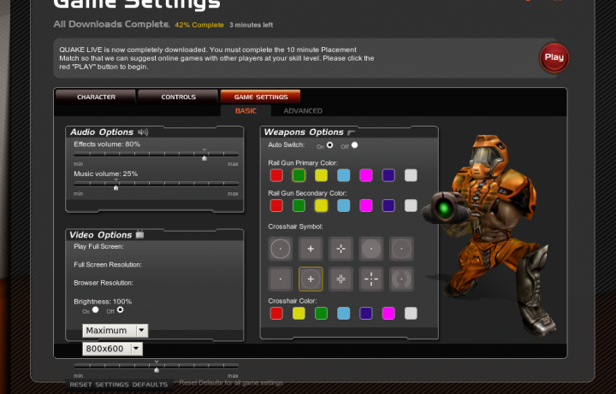The image size is (616, 394).
Task: Click the TV icon beside Video Options
Action: (x=139, y=235)
